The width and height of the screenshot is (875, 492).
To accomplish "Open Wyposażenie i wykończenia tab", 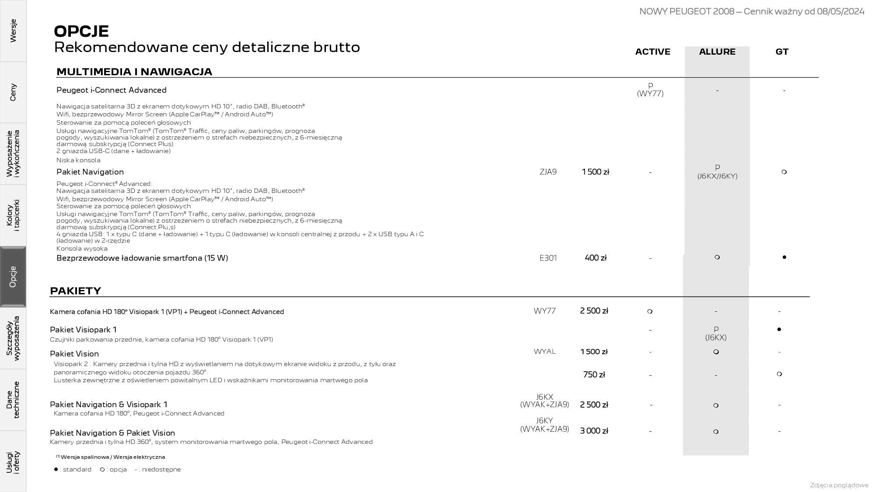I will [x=13, y=154].
